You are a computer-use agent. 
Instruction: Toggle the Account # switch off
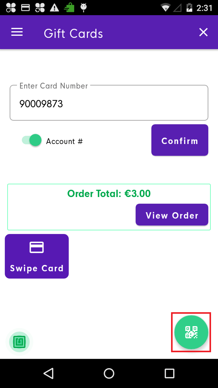click(31, 140)
